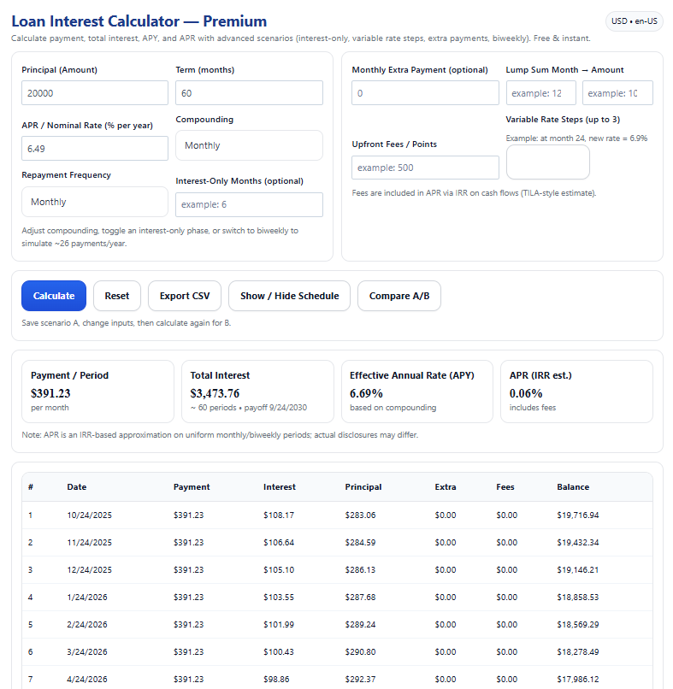The width and height of the screenshot is (673, 689).
Task: Focus the Principal (Amount) field
Action: (95, 92)
